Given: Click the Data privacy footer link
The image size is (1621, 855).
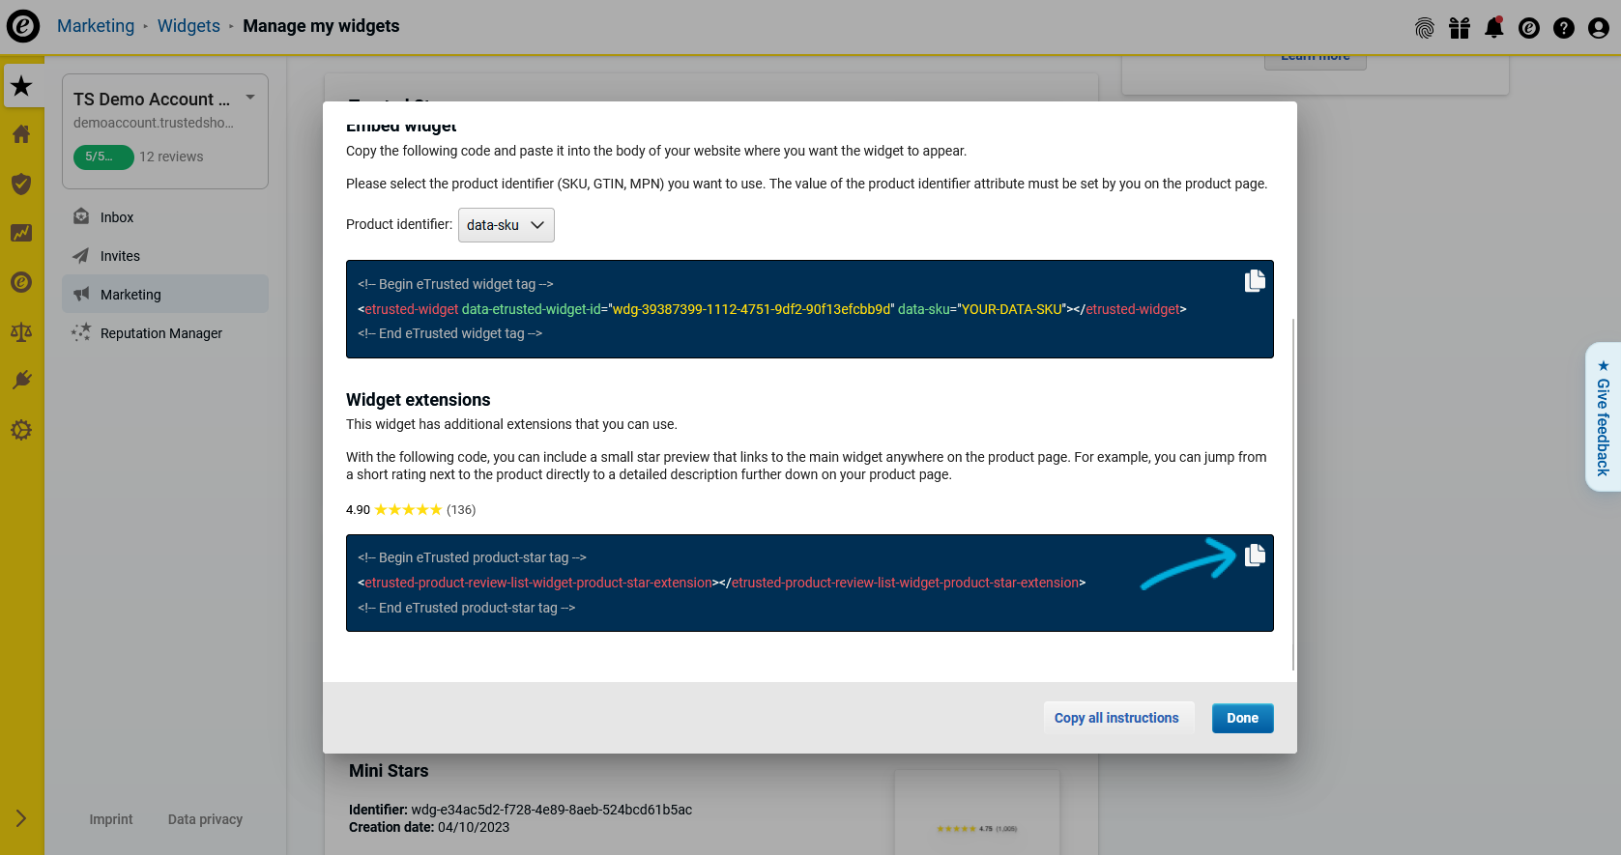Looking at the screenshot, I should [205, 819].
